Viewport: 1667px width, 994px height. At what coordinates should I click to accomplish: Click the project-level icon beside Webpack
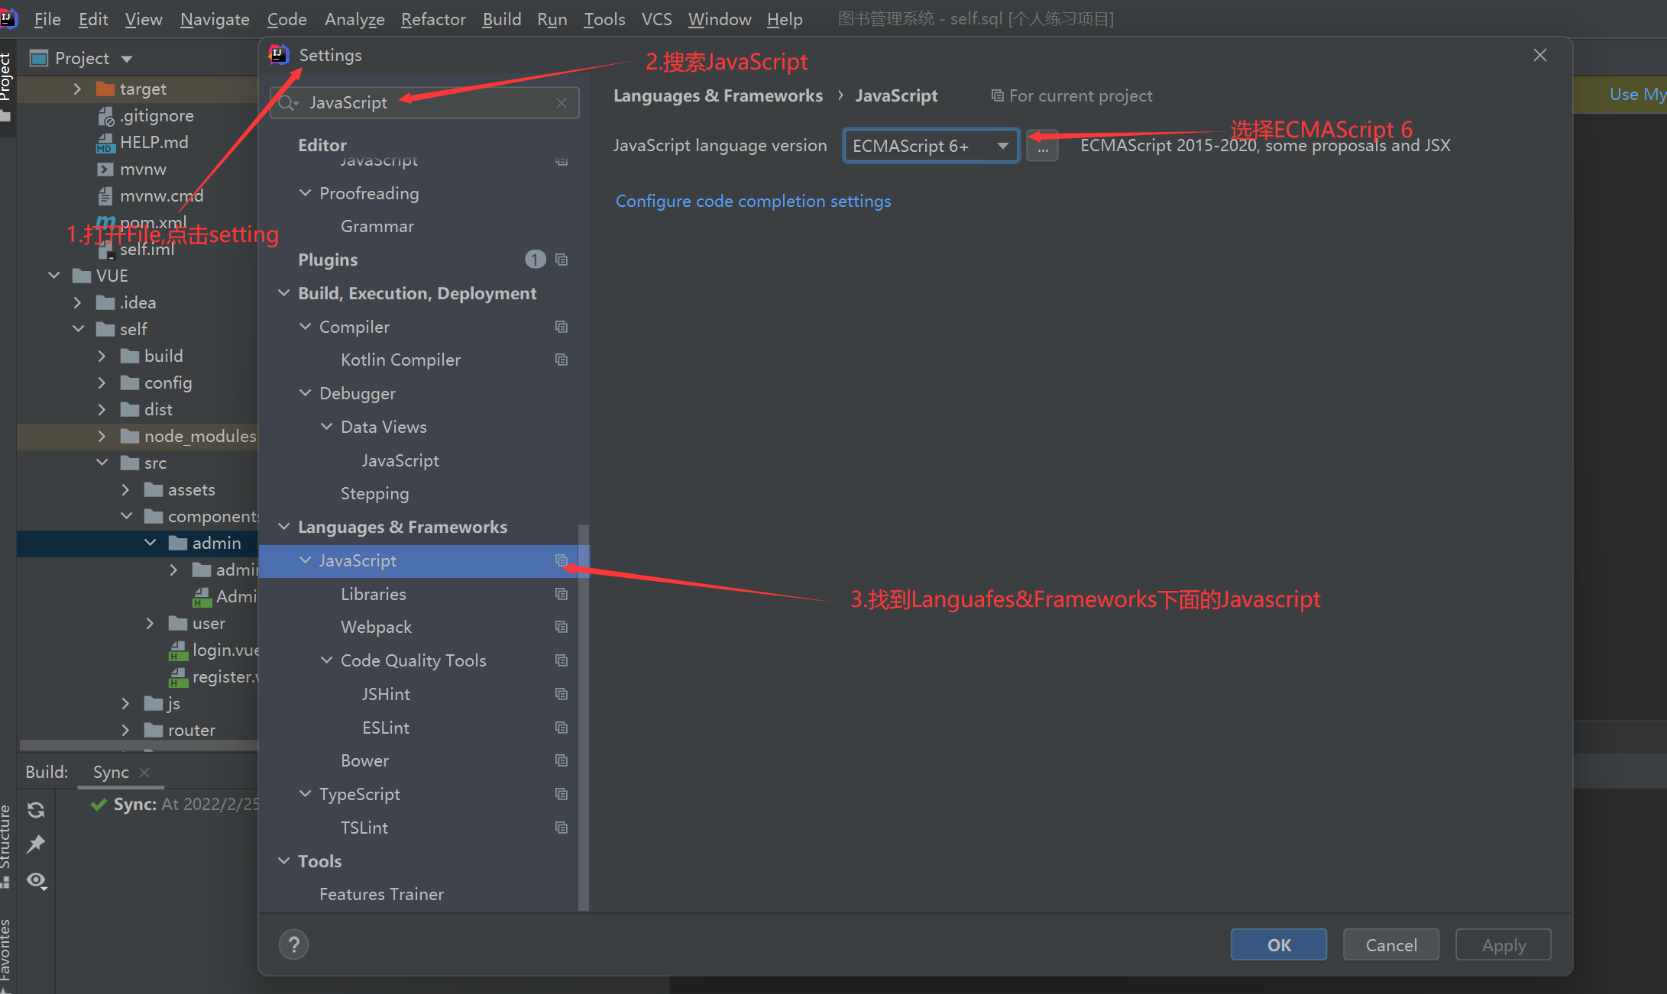point(562,627)
